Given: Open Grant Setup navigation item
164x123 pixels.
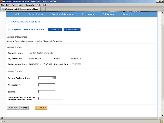Looking at the screenshot, I should [x=36, y=14].
